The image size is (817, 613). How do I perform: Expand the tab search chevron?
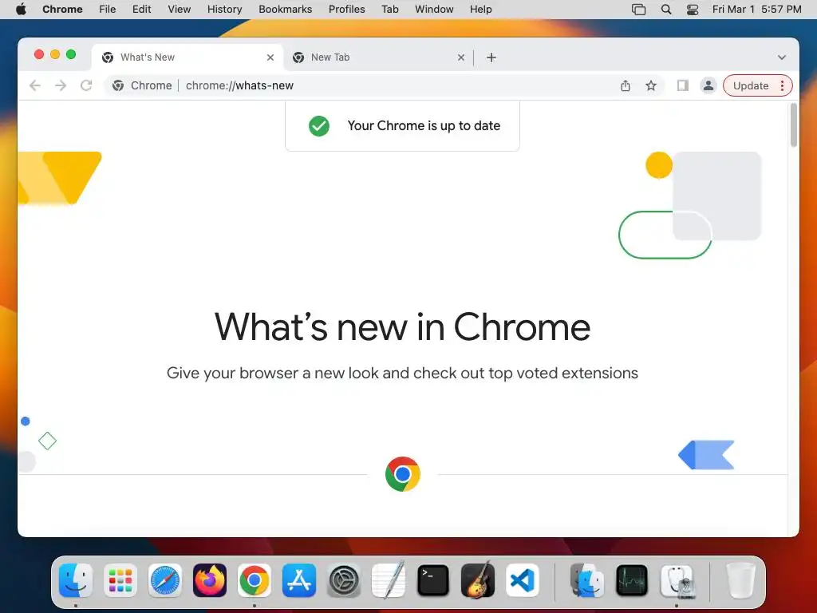point(782,57)
